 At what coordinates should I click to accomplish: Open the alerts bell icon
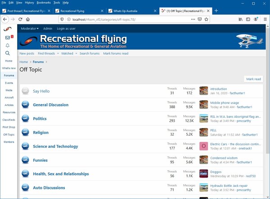(8, 45)
